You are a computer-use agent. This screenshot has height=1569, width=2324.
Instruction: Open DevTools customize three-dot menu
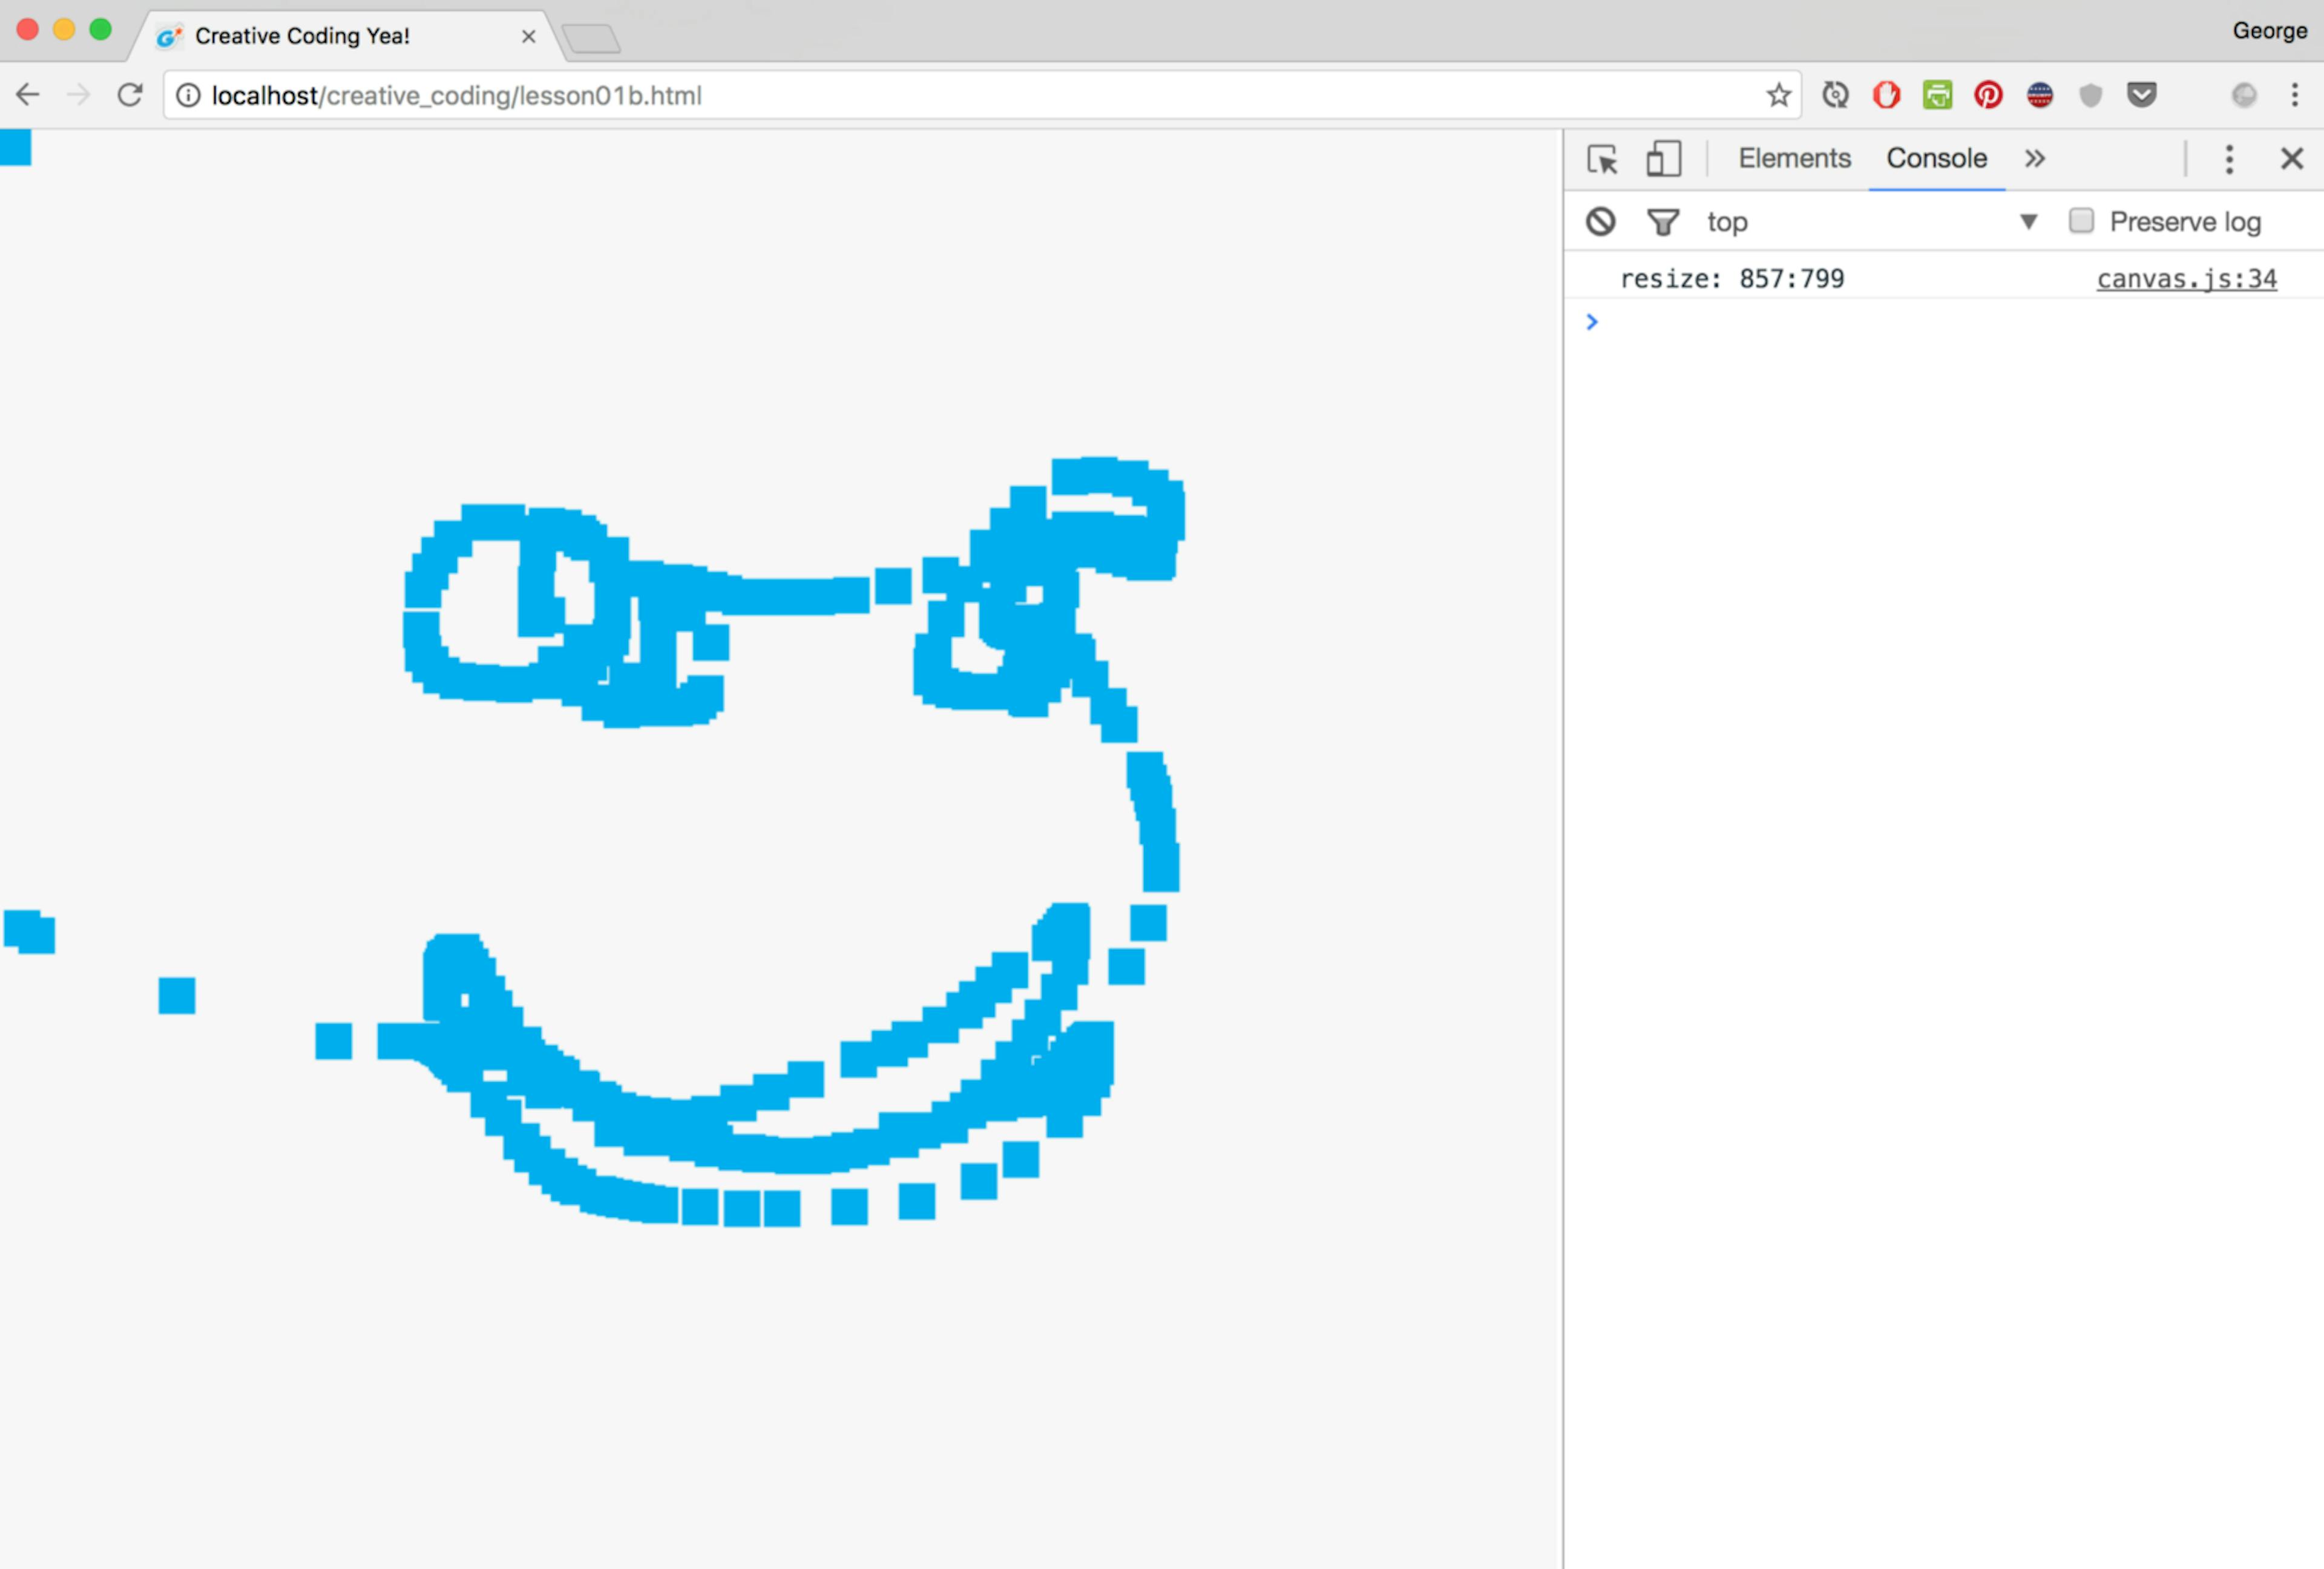click(2229, 160)
